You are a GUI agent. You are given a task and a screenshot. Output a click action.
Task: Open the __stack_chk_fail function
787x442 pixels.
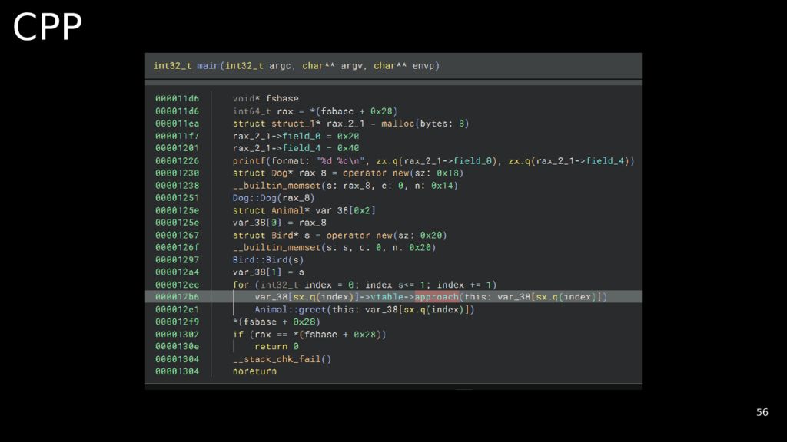(282, 358)
